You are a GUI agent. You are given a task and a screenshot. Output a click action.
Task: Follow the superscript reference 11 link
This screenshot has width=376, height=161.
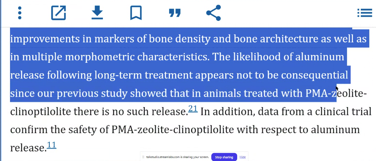point(52,145)
